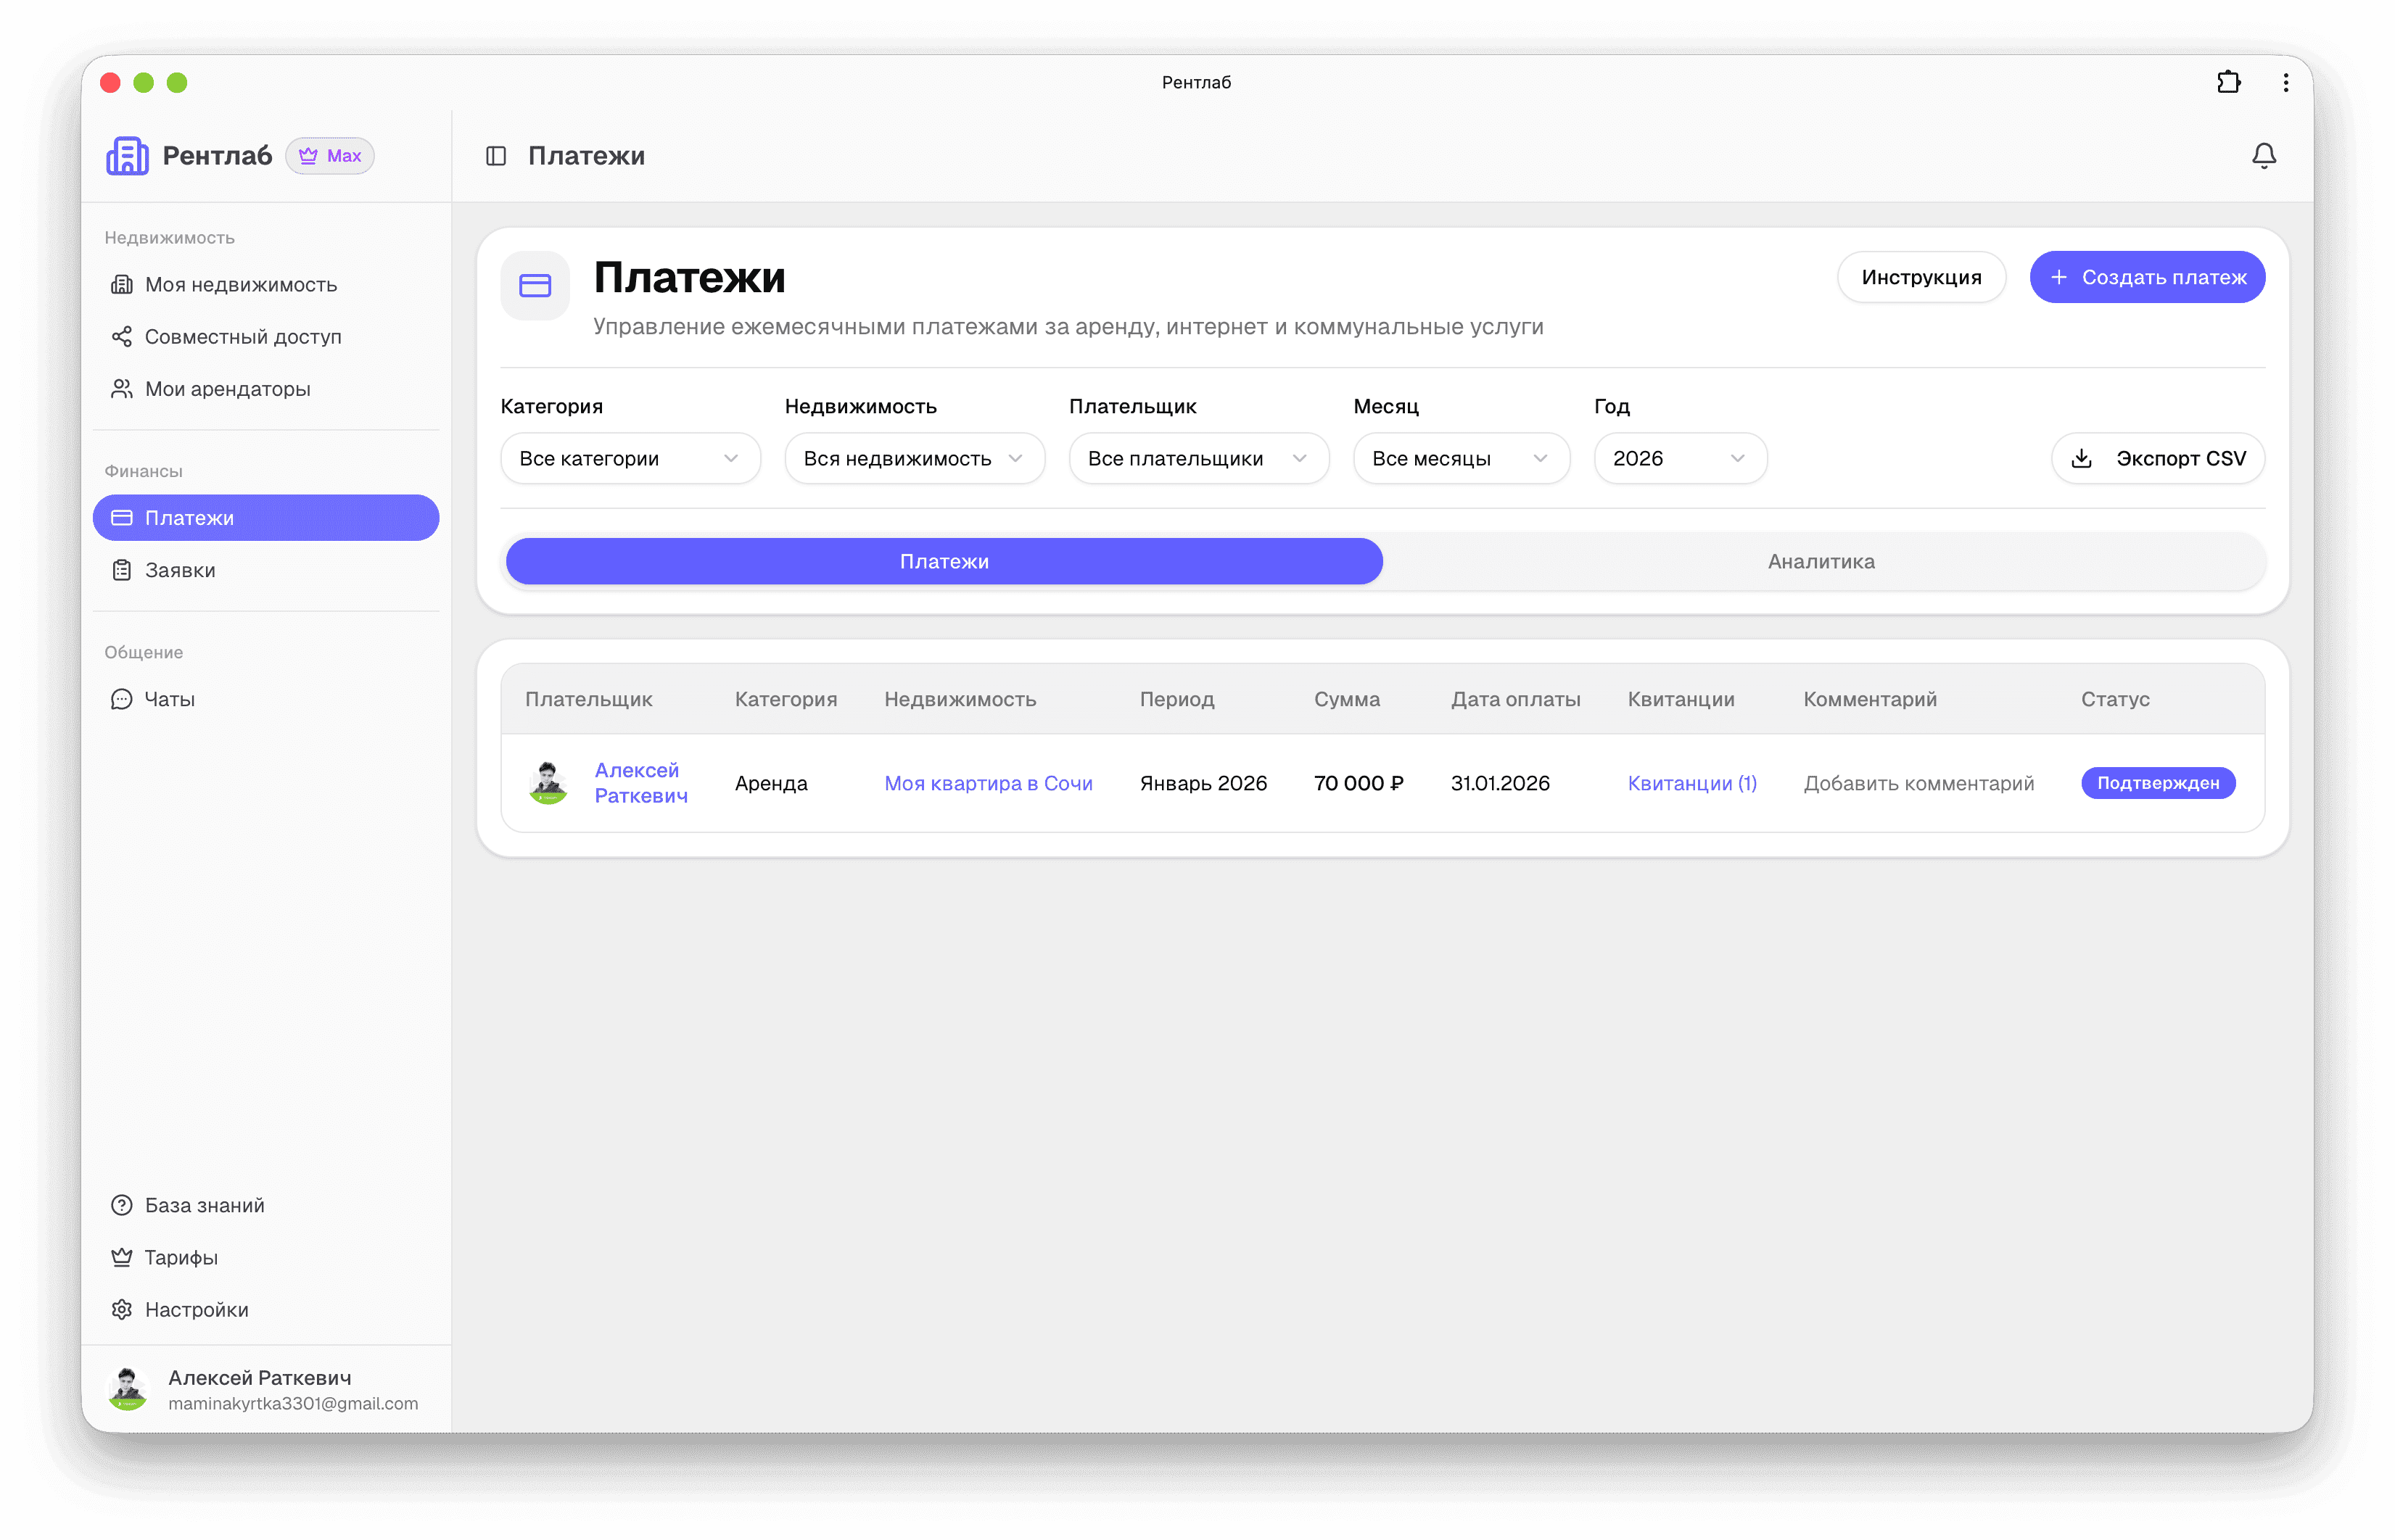Expand the Все категории dropdown
The image size is (2395, 1540).
[x=630, y=458]
